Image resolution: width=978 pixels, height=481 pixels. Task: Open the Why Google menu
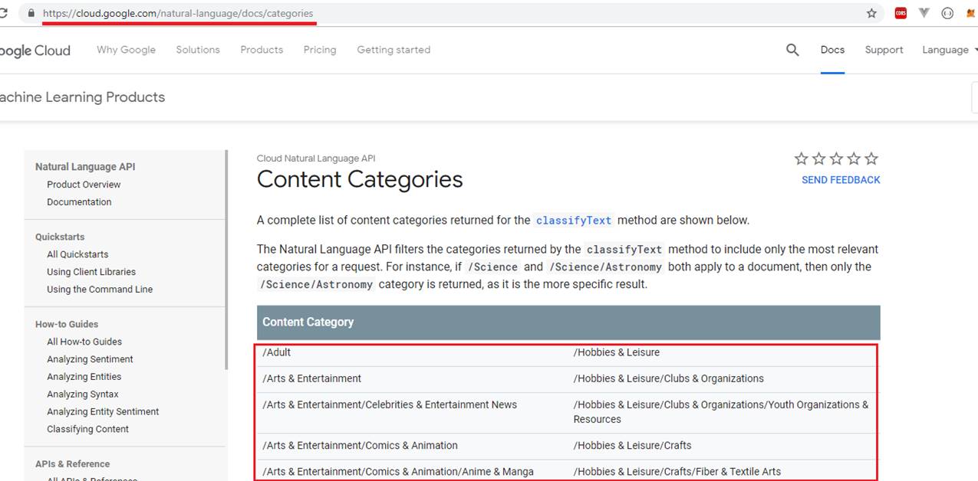coord(126,50)
